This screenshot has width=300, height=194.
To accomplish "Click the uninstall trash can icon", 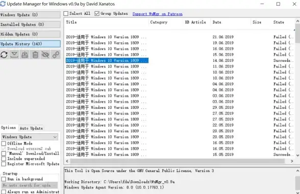I will click(35, 55).
